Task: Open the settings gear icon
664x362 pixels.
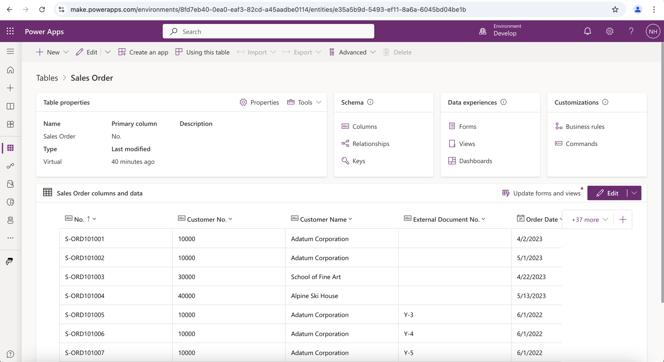Action: (x=609, y=31)
